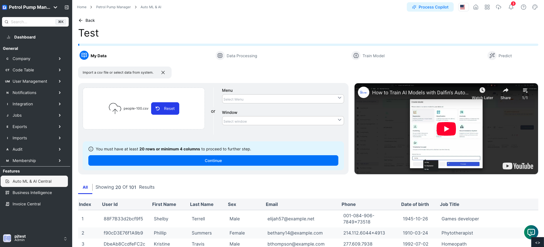Click the Auto ML & AI breadcrumb

tap(151, 7)
